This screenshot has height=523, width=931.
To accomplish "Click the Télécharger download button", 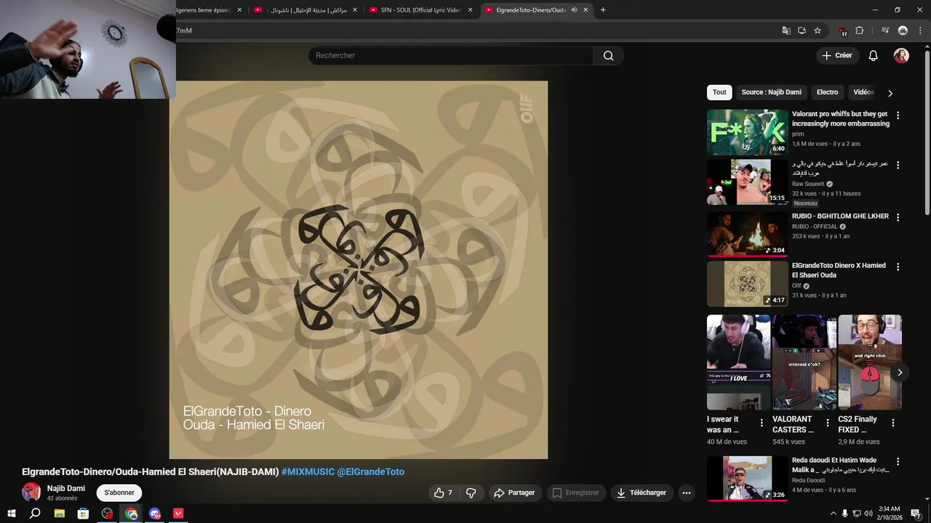I will (x=642, y=492).
